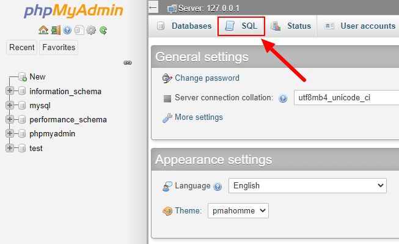The image size is (399, 244).
Task: Click the link-with-main-panel chain icon
Action: point(128,62)
